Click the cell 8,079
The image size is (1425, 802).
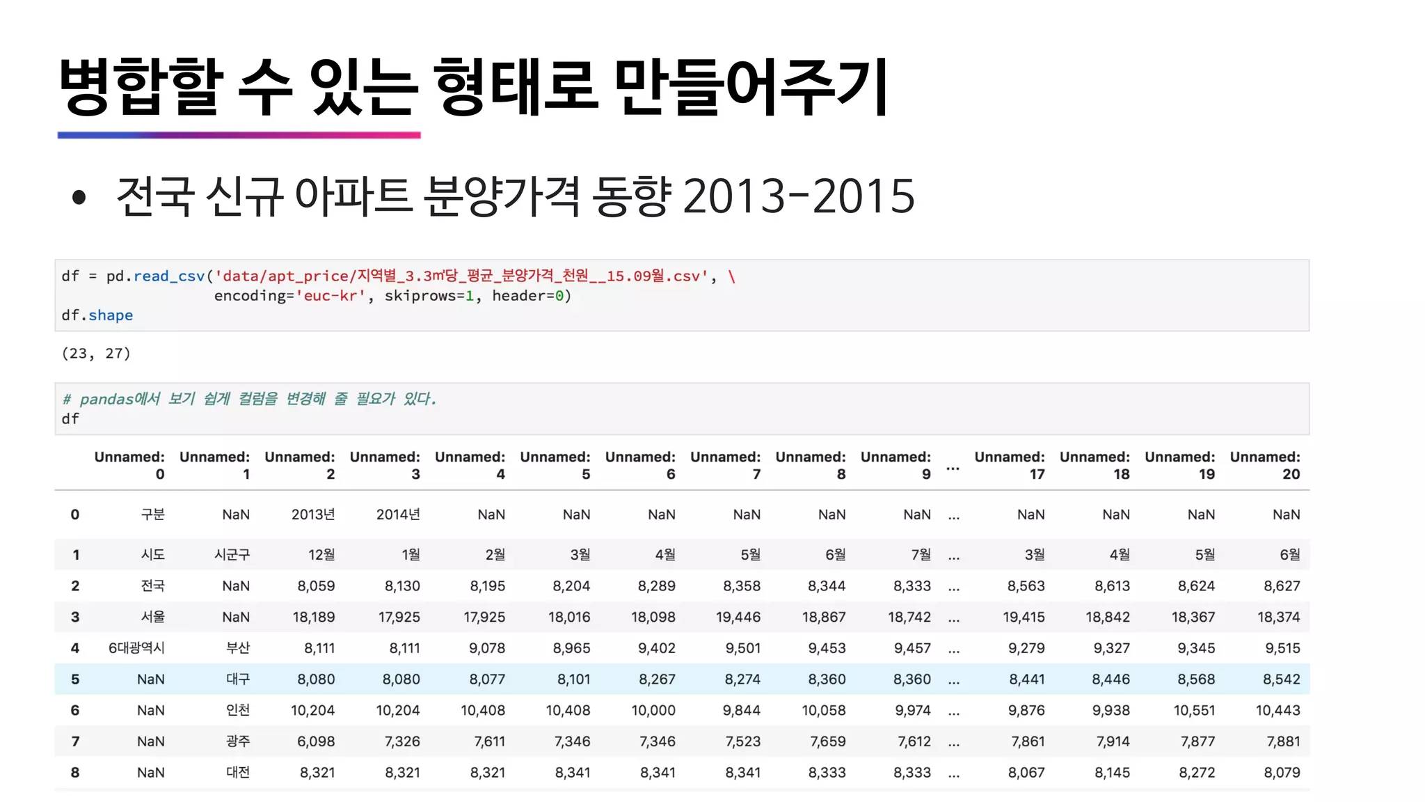1282,773
